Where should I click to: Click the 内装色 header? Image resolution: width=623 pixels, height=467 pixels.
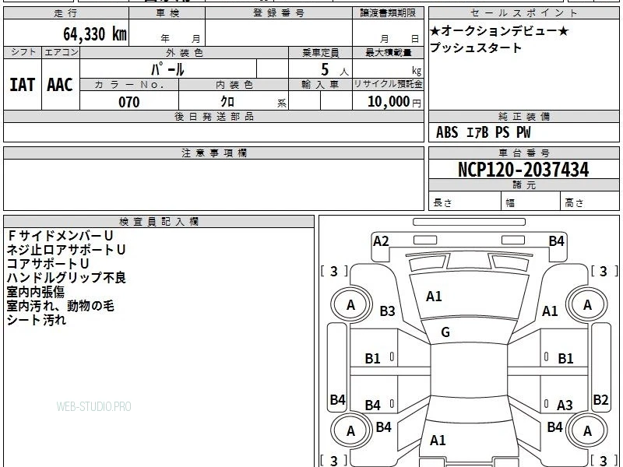[234, 85]
